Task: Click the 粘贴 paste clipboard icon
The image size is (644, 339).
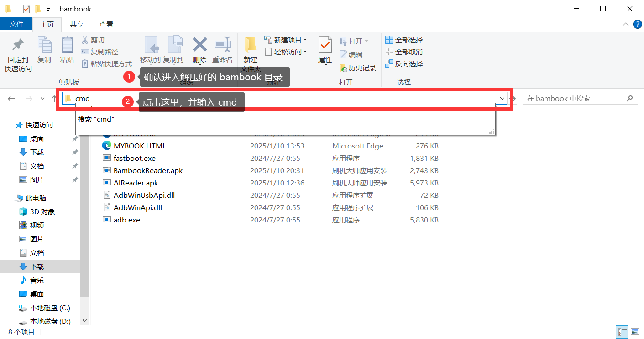Action: [x=67, y=45]
